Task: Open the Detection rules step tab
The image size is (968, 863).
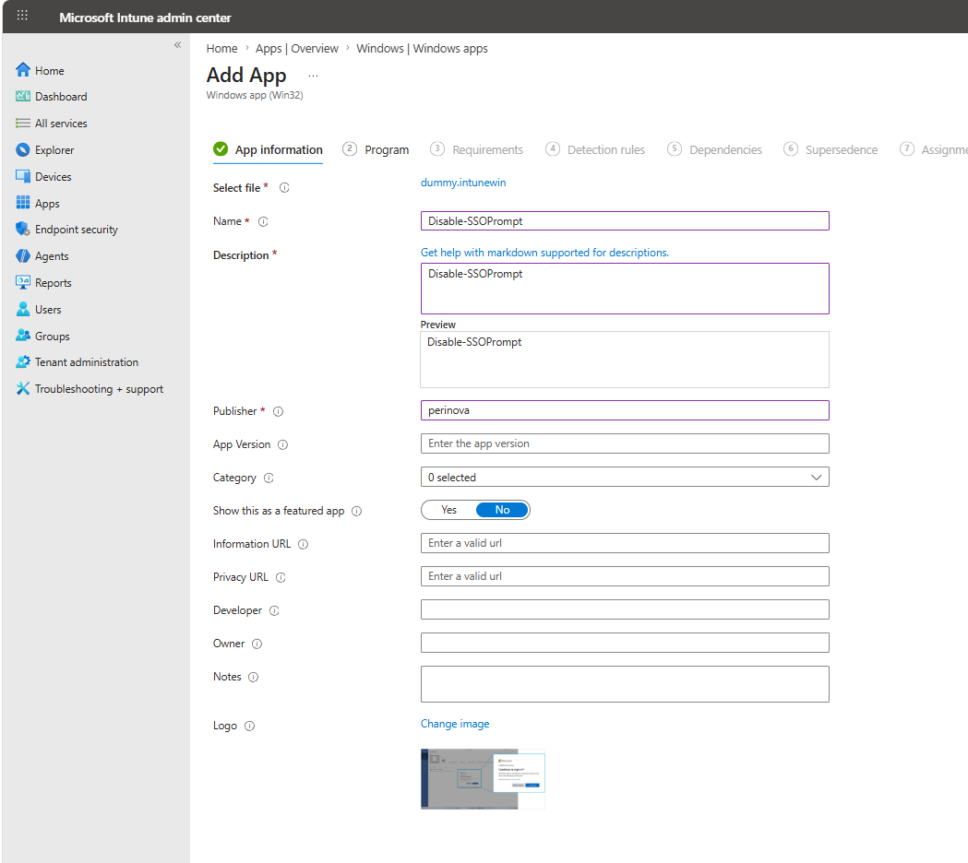Action: [x=595, y=150]
